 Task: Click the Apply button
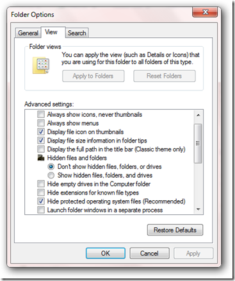tap(193, 253)
